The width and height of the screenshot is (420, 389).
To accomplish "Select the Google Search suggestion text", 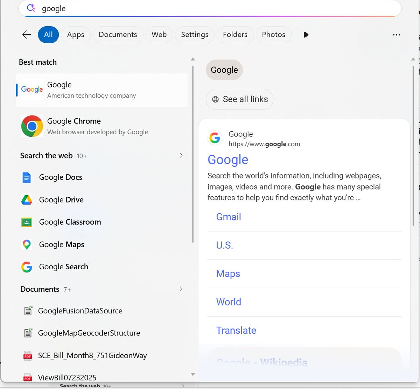I will click(64, 267).
